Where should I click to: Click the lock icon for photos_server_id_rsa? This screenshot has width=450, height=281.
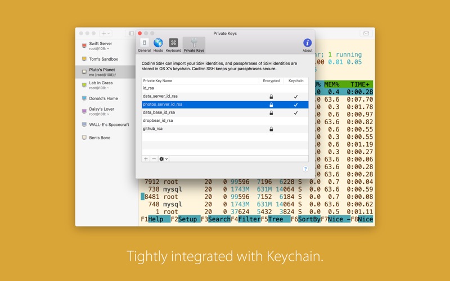[271, 105]
